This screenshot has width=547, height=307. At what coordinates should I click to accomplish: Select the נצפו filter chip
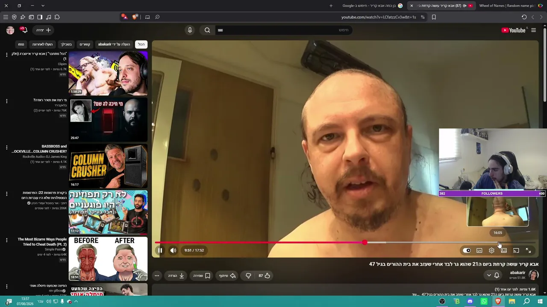point(21,44)
